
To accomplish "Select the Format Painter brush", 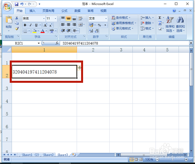I will point(17,29).
